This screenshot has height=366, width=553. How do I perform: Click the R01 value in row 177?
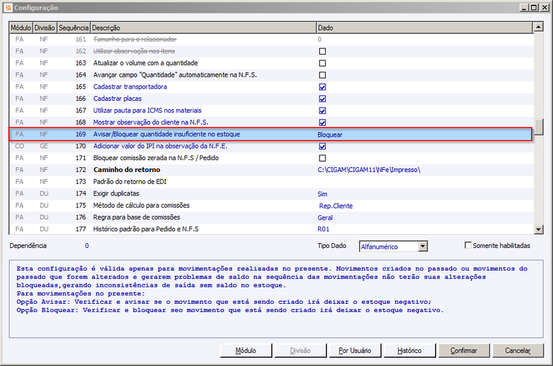pos(324,229)
